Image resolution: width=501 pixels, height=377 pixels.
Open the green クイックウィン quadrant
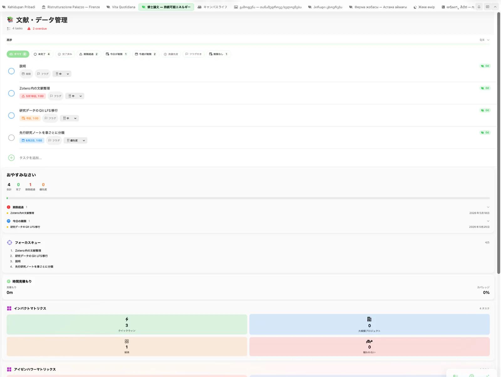[127, 324]
